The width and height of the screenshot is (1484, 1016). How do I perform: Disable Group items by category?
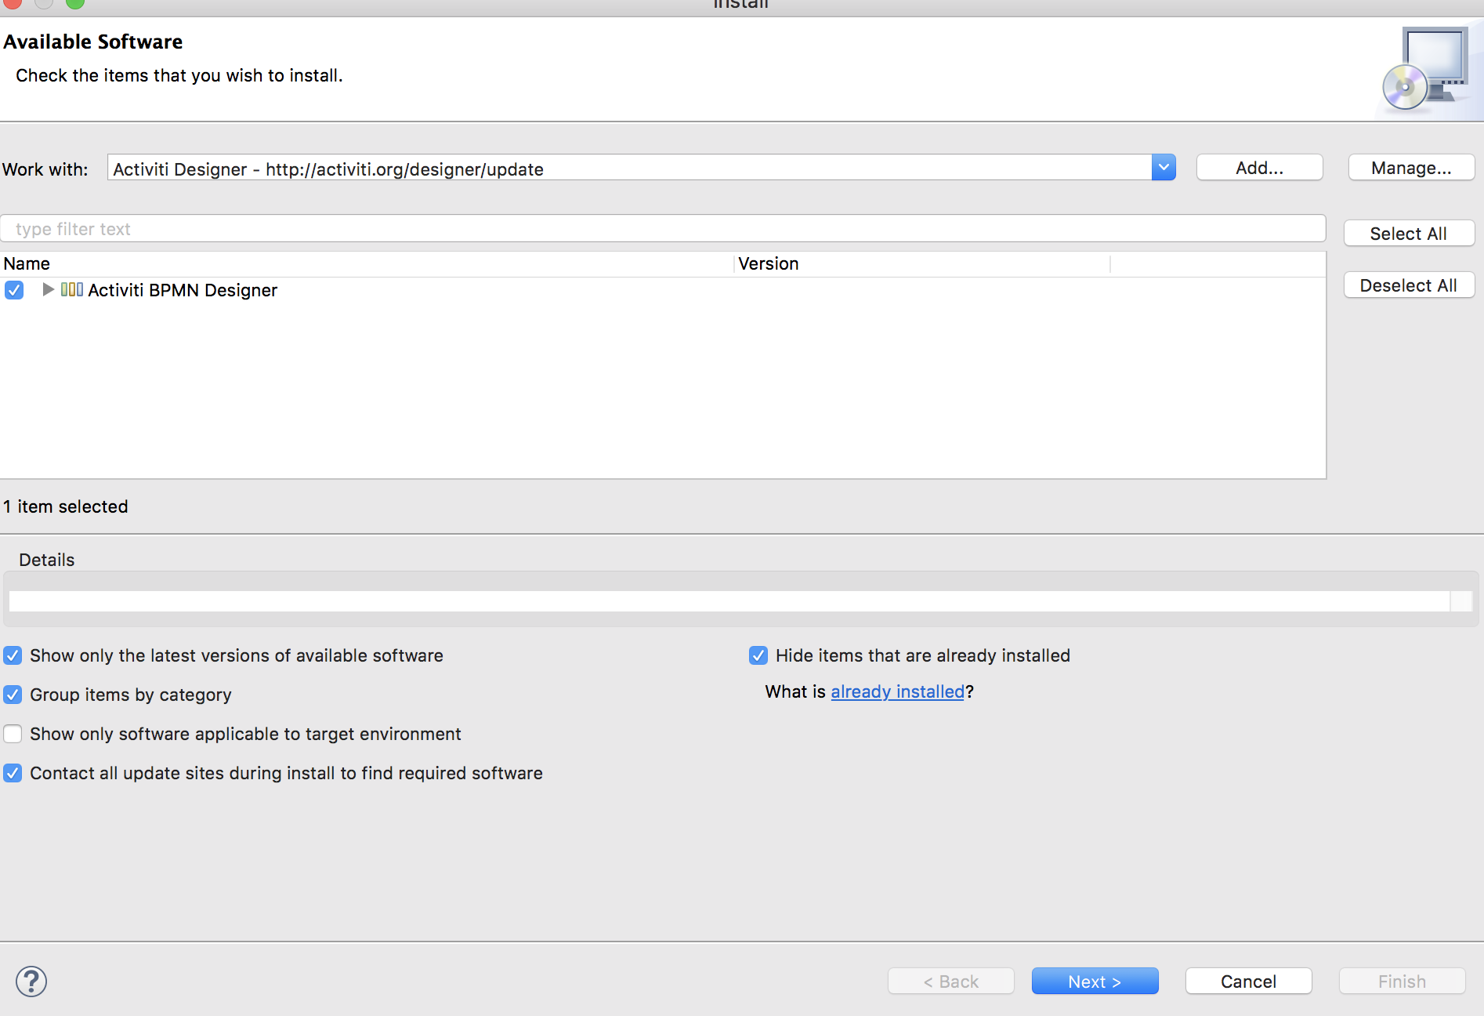tap(13, 695)
